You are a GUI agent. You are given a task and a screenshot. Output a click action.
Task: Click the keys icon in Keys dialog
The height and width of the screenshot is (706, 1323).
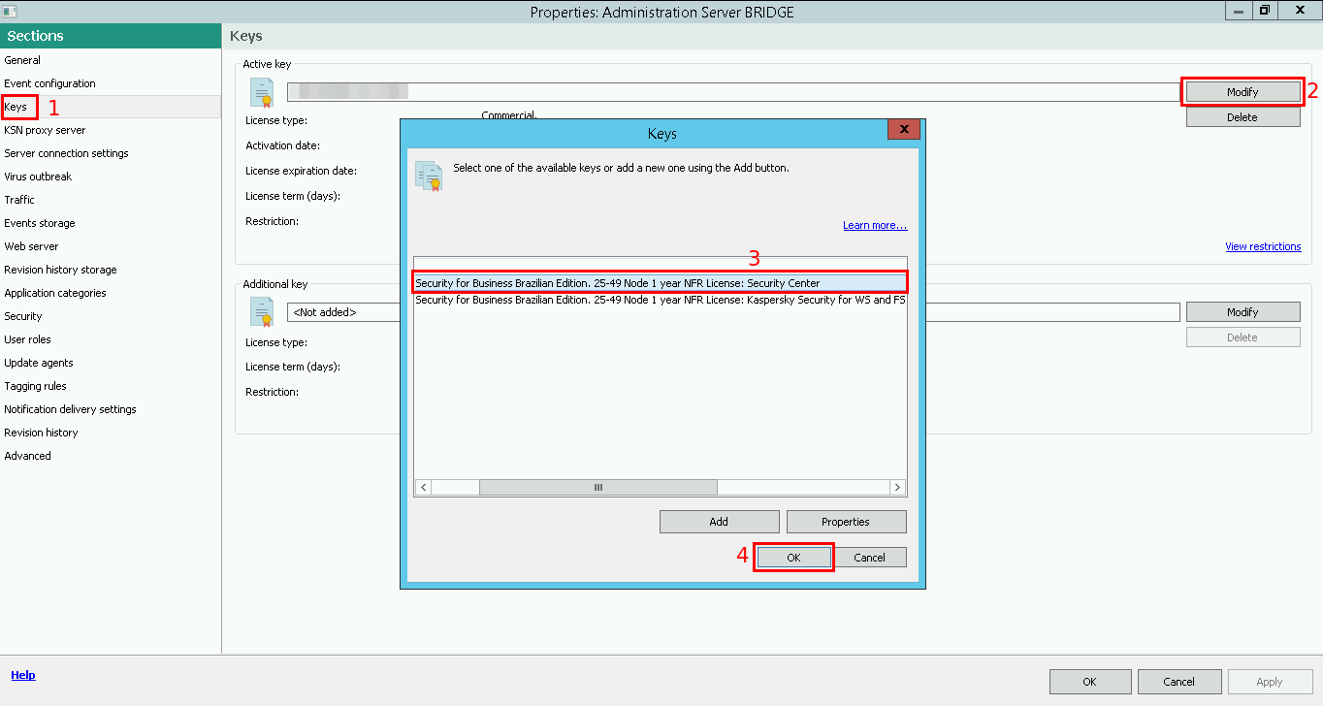click(429, 176)
